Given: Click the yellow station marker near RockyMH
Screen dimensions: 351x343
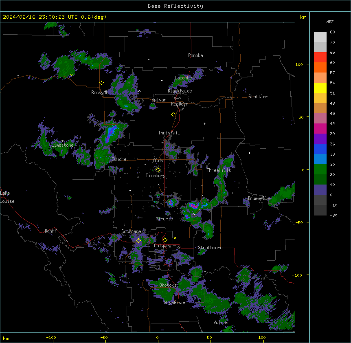Looking at the screenshot, I should coord(101,83).
